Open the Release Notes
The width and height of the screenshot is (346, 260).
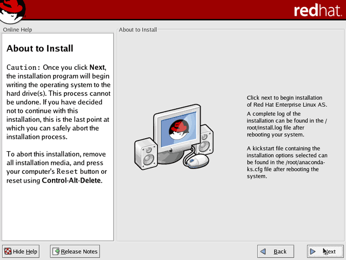click(x=75, y=251)
